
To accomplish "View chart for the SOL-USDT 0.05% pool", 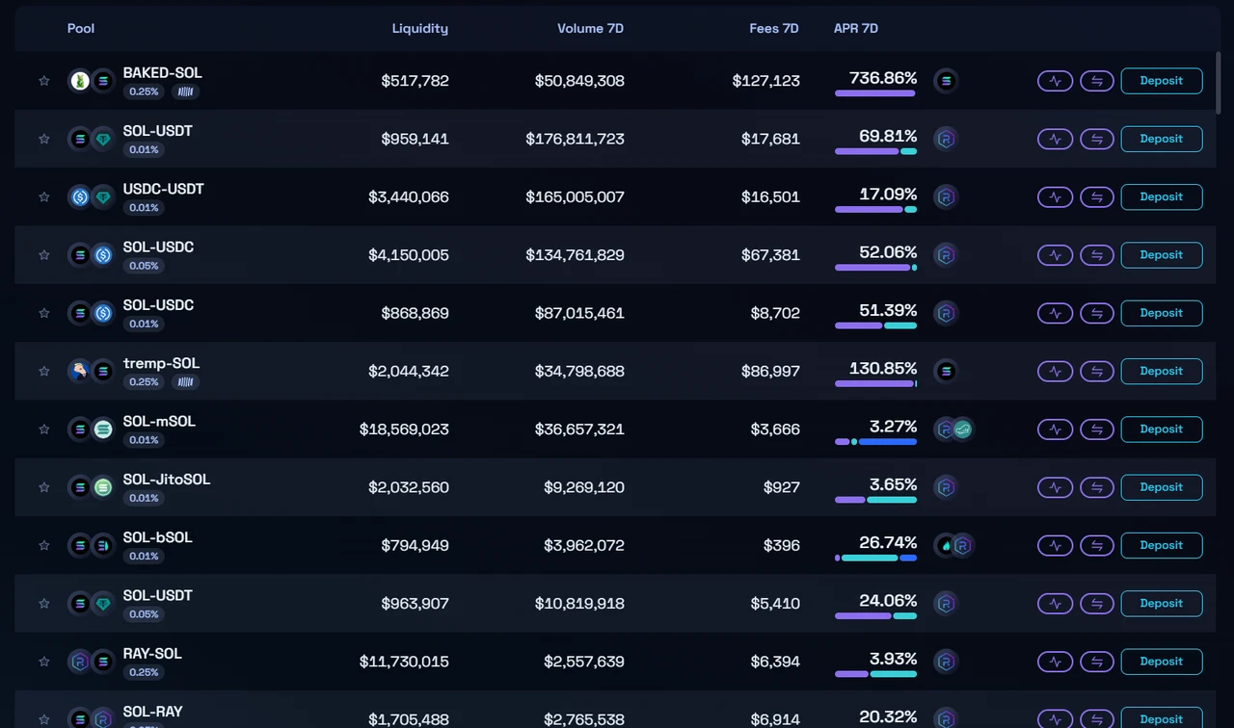I will tap(1055, 603).
